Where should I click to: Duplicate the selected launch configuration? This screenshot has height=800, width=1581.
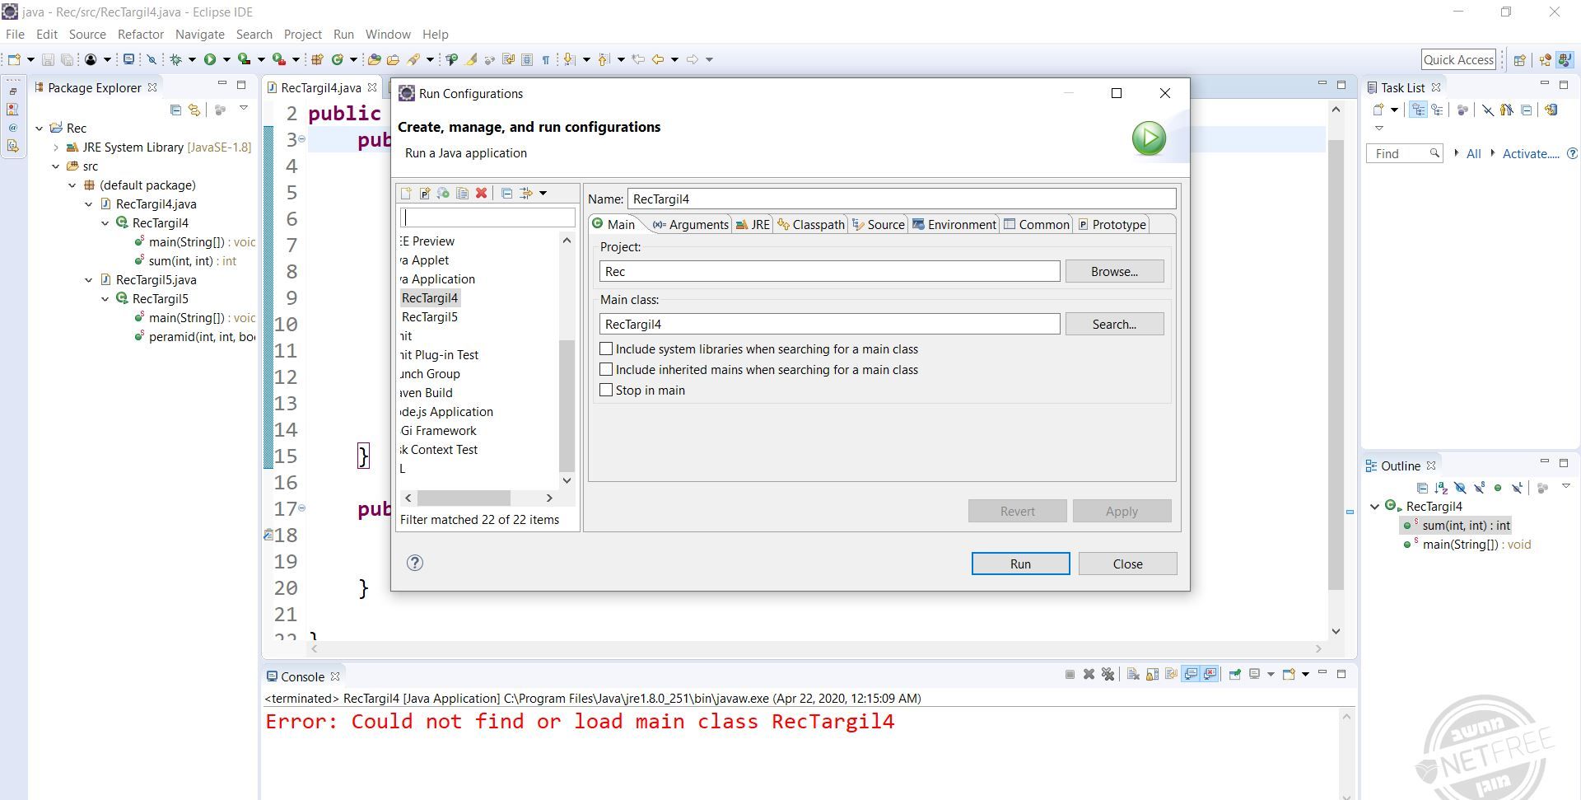[x=463, y=193]
